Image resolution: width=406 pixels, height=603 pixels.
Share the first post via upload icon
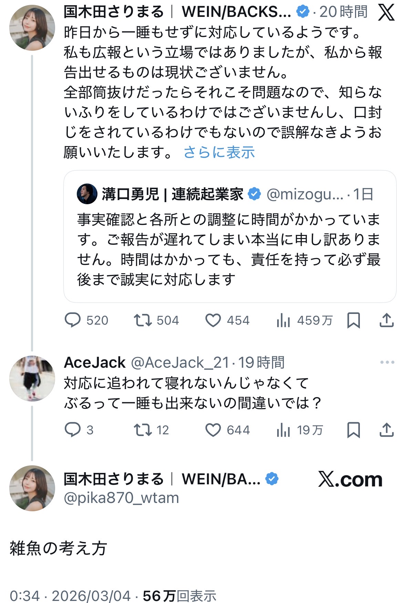pyautogui.click(x=386, y=320)
